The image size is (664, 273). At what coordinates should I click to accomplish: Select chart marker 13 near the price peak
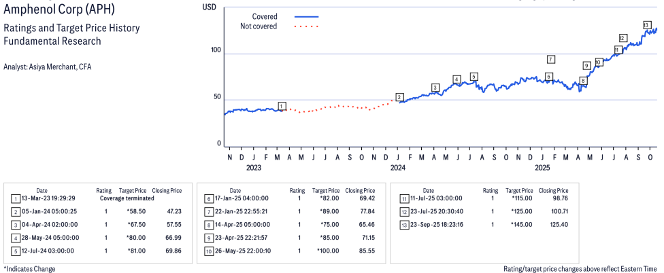pyautogui.click(x=646, y=25)
